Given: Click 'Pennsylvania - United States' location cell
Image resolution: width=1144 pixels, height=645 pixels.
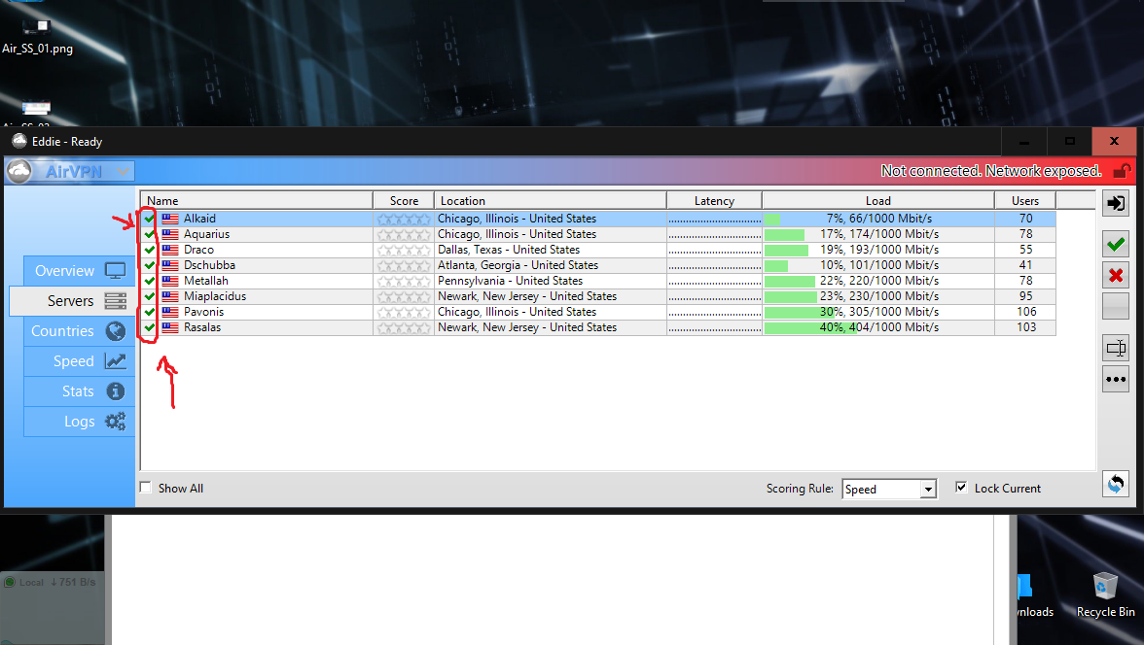Looking at the screenshot, I should click(x=551, y=281).
